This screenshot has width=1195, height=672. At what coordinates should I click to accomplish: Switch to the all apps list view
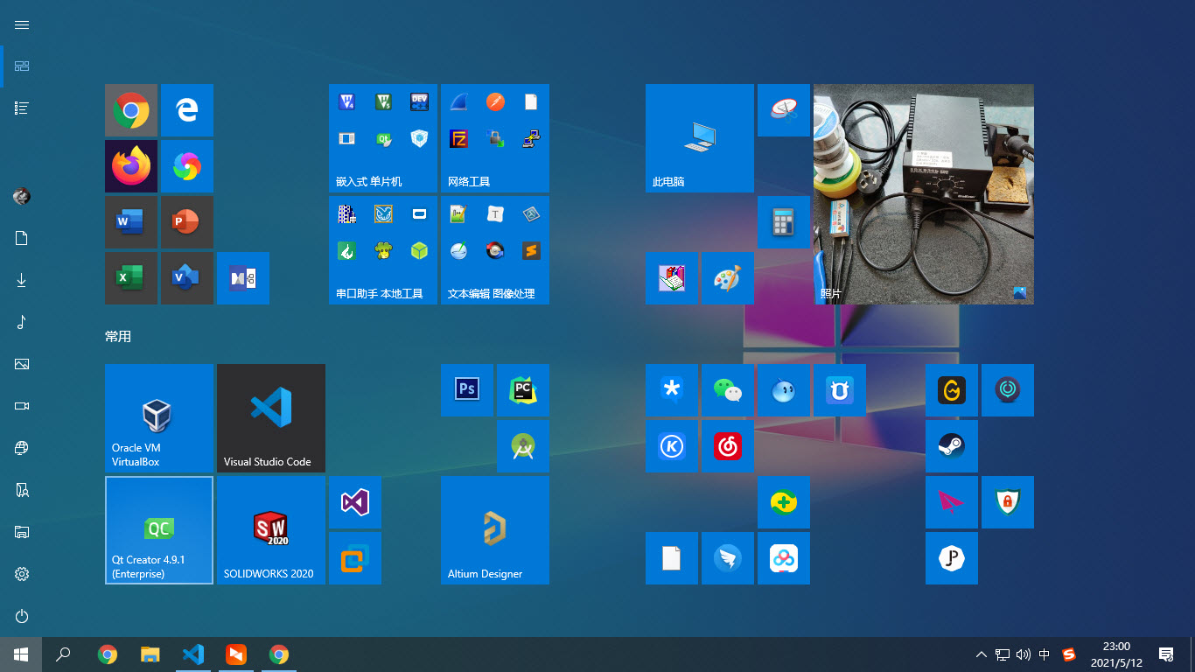click(22, 108)
